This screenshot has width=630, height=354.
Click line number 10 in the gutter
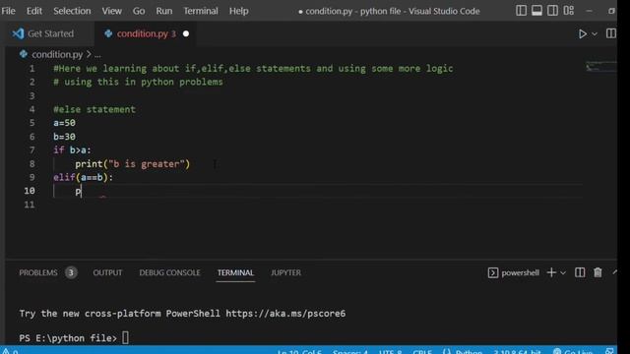pyautogui.click(x=30, y=191)
